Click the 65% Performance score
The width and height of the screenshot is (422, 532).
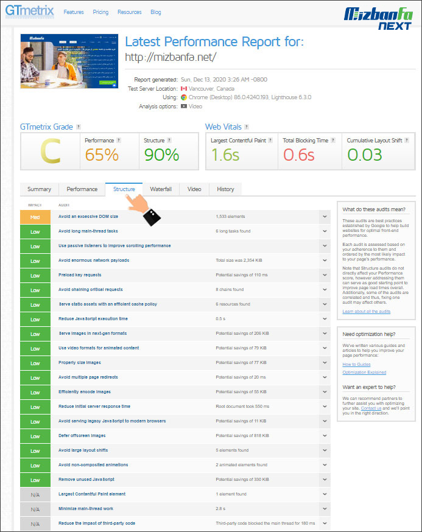click(102, 155)
